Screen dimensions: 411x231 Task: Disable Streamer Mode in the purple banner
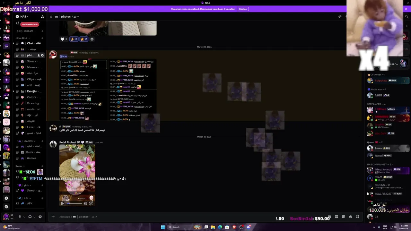point(242,9)
